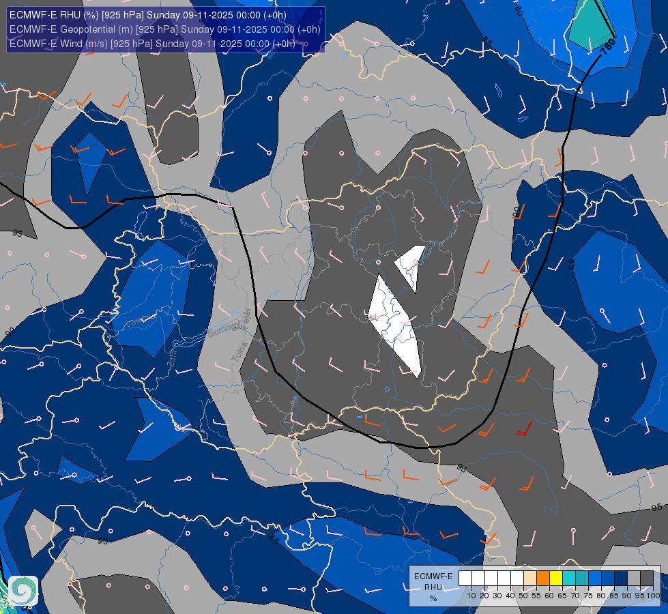Click legend tick value 55
Viewport: 668px width, 614px height.
[x=536, y=596]
